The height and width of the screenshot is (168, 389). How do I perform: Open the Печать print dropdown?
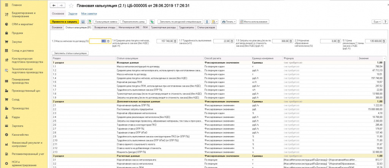coord(229,22)
